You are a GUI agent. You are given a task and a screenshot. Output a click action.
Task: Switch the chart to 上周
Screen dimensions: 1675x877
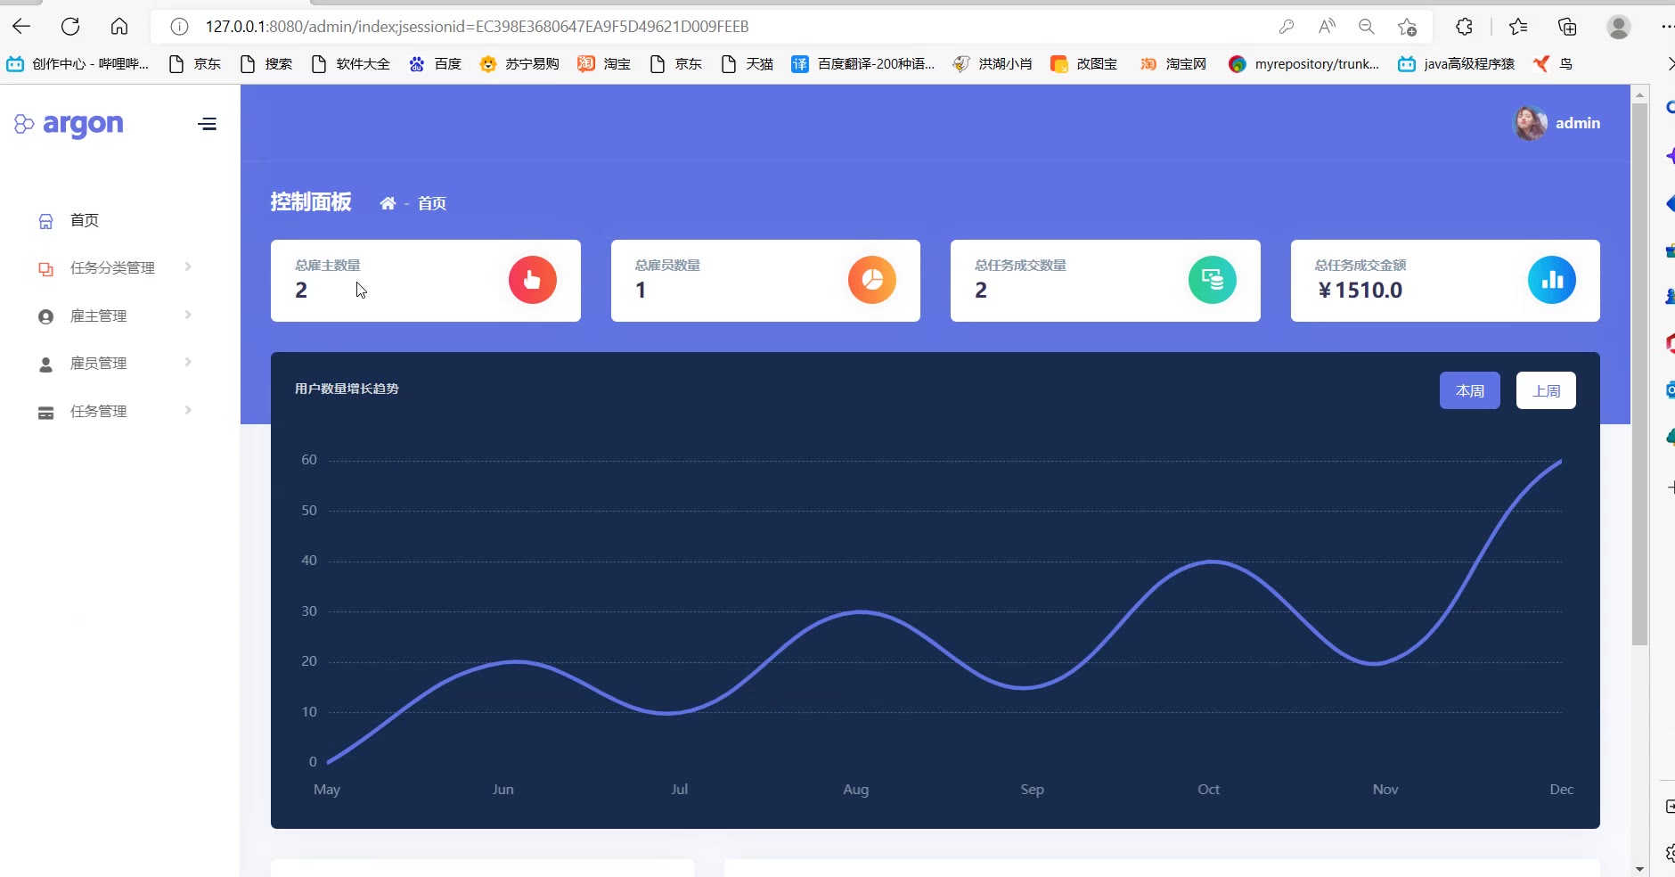1546,390
